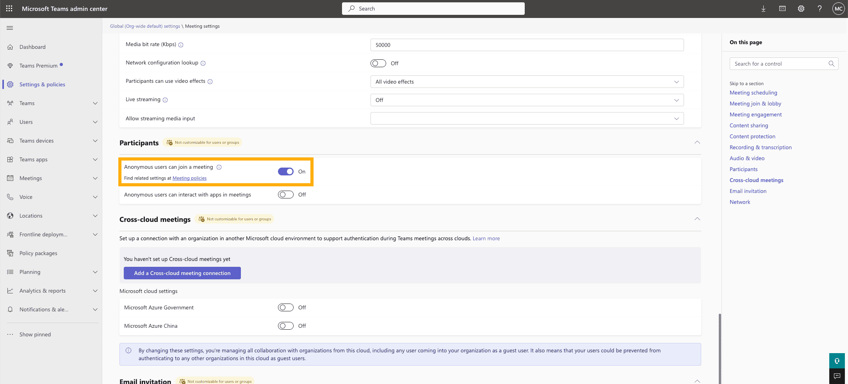848x384 pixels.
Task: Click info icon beside Live streaming
Action: [x=165, y=100]
